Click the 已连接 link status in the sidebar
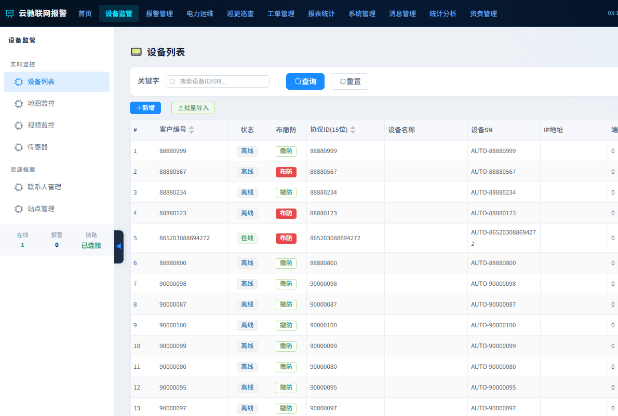The width and height of the screenshot is (618, 416). 91,245
